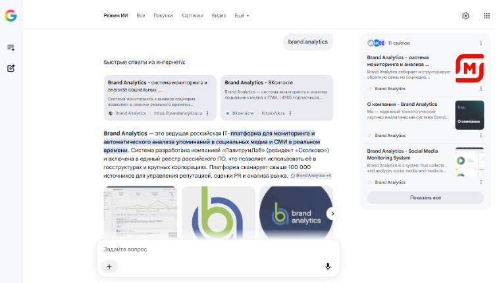Open the Google logo home link
497x283 pixels.
click(11, 16)
